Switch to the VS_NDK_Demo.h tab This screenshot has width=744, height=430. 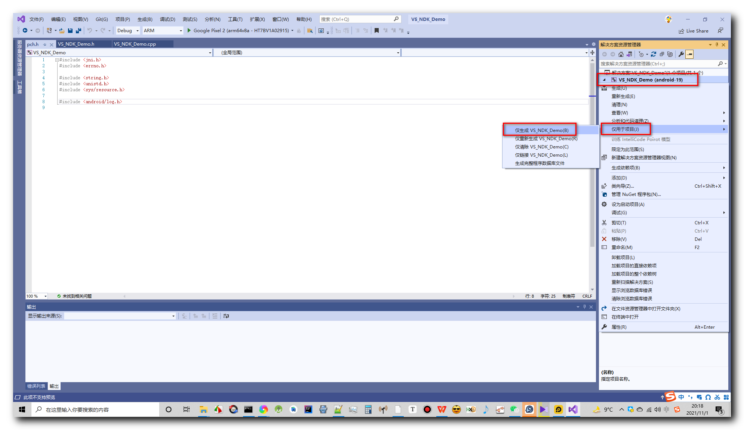pos(76,44)
